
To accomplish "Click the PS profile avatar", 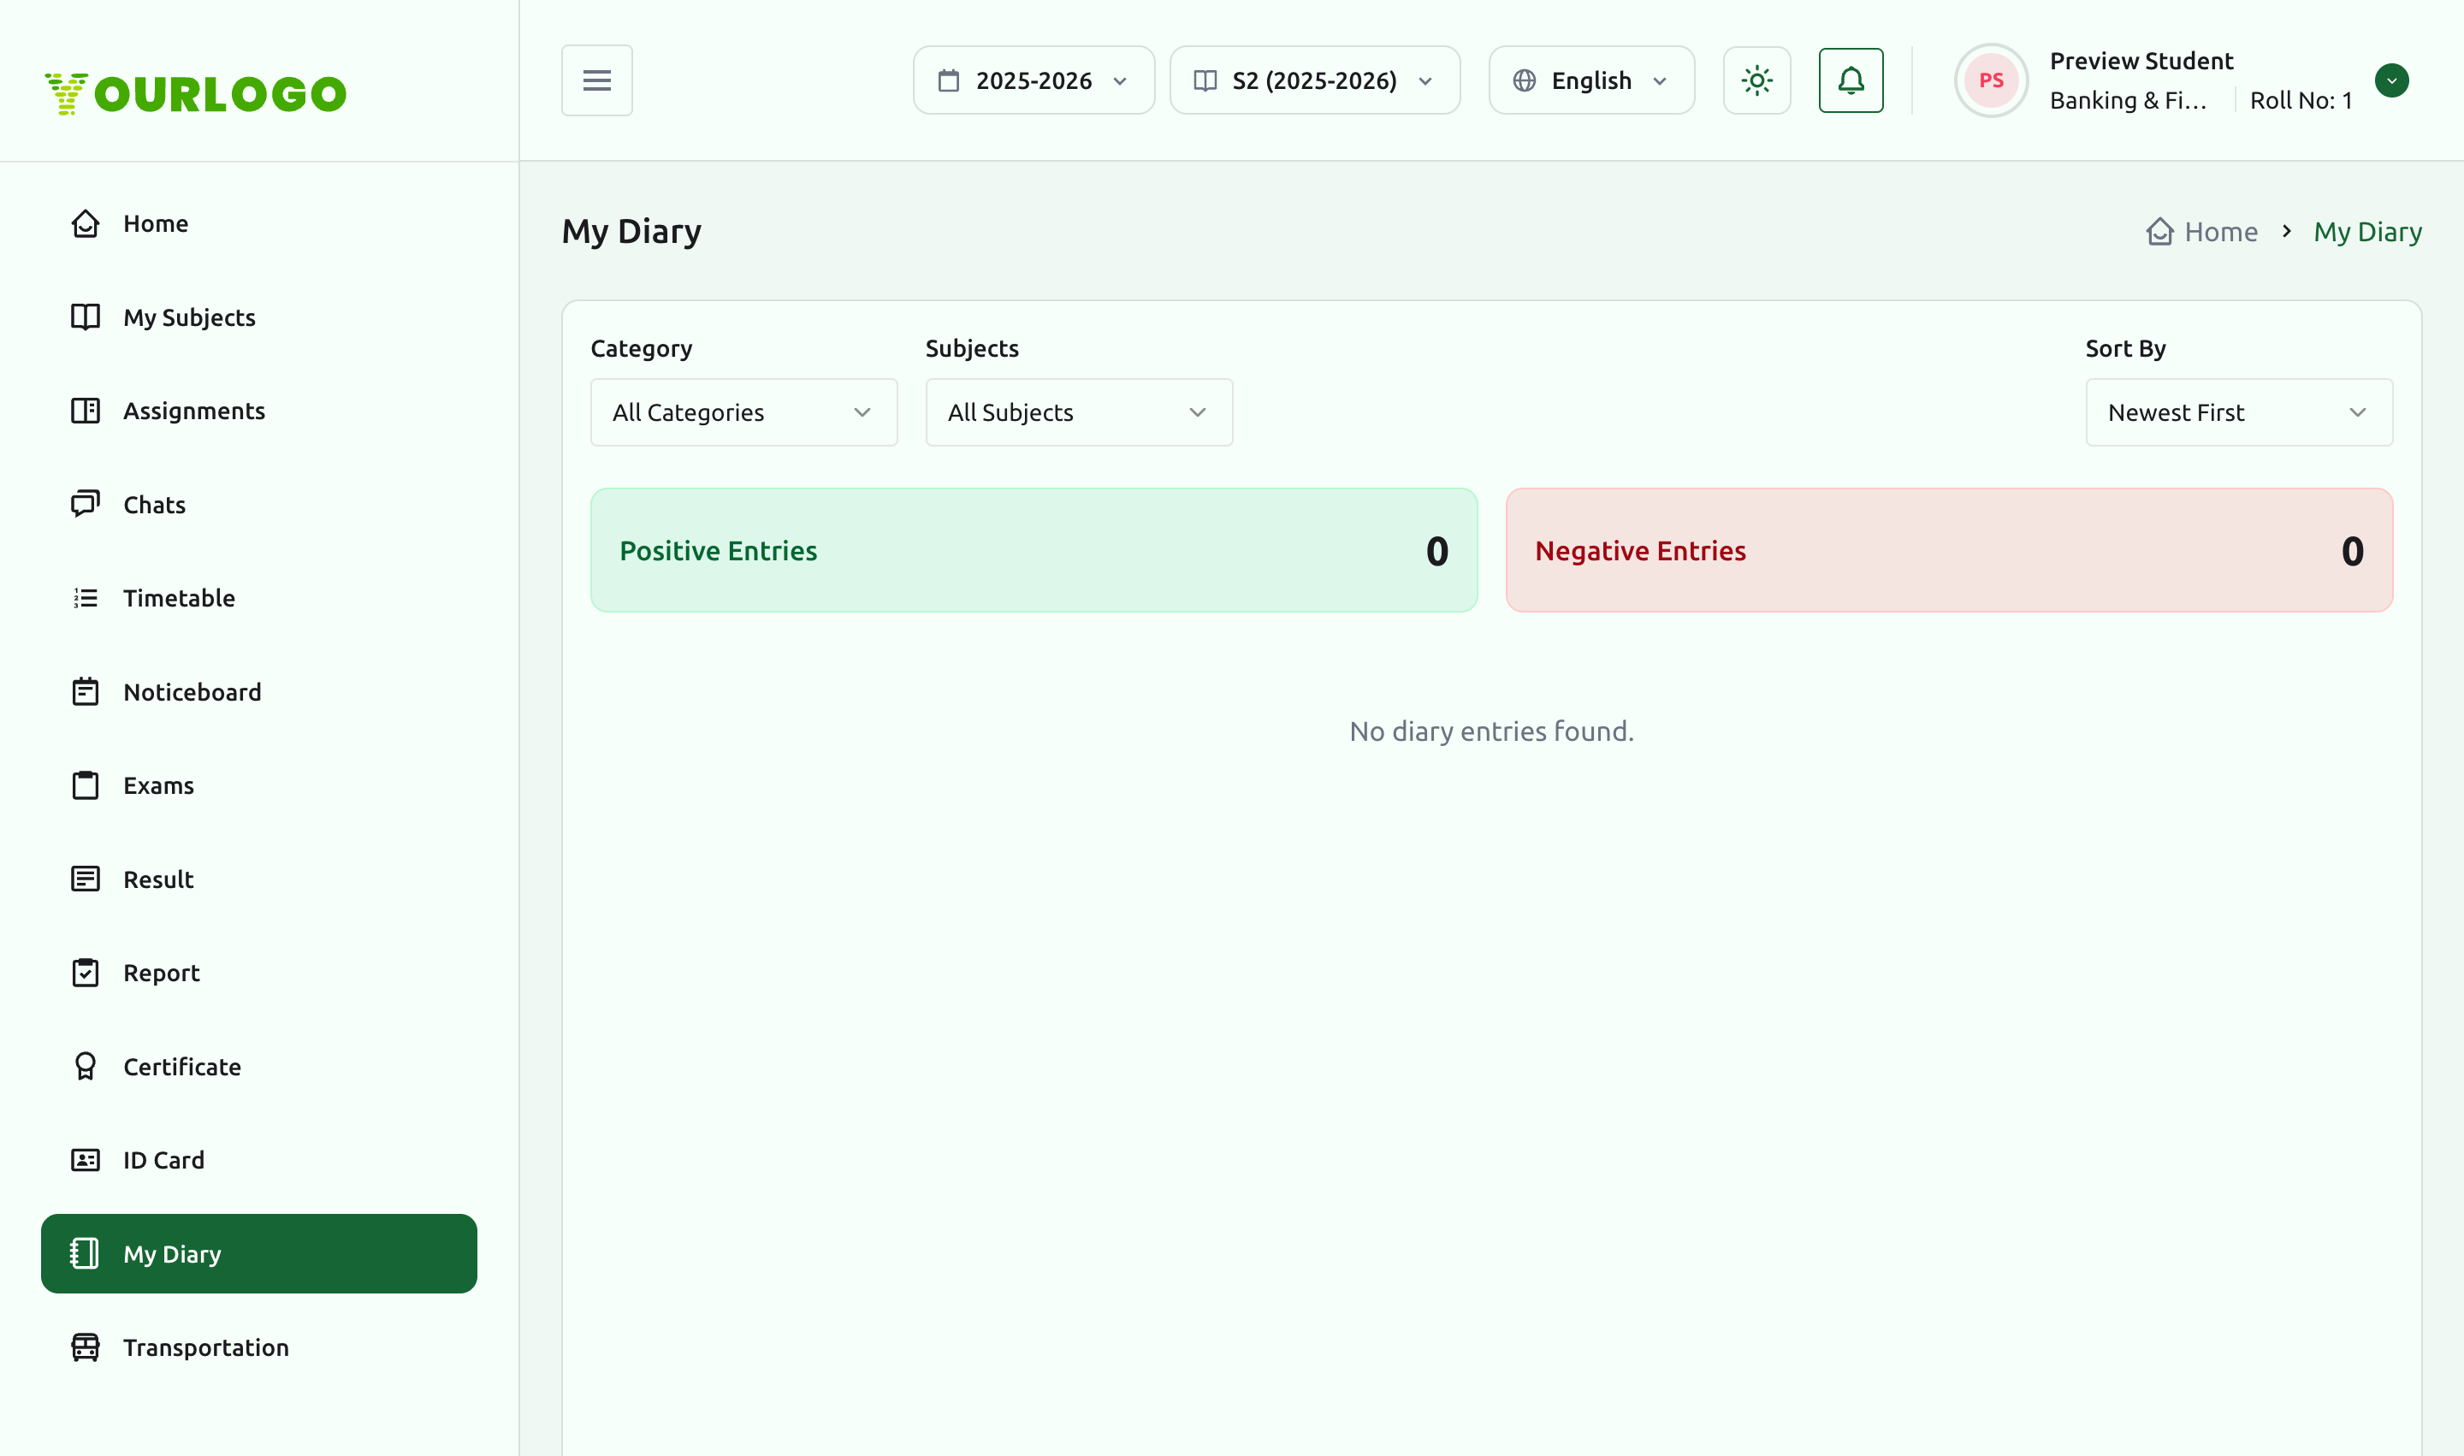I will coord(1991,80).
